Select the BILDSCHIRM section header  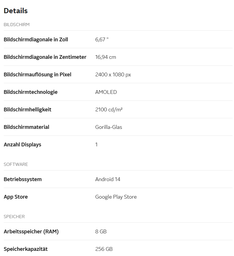(x=17, y=25)
